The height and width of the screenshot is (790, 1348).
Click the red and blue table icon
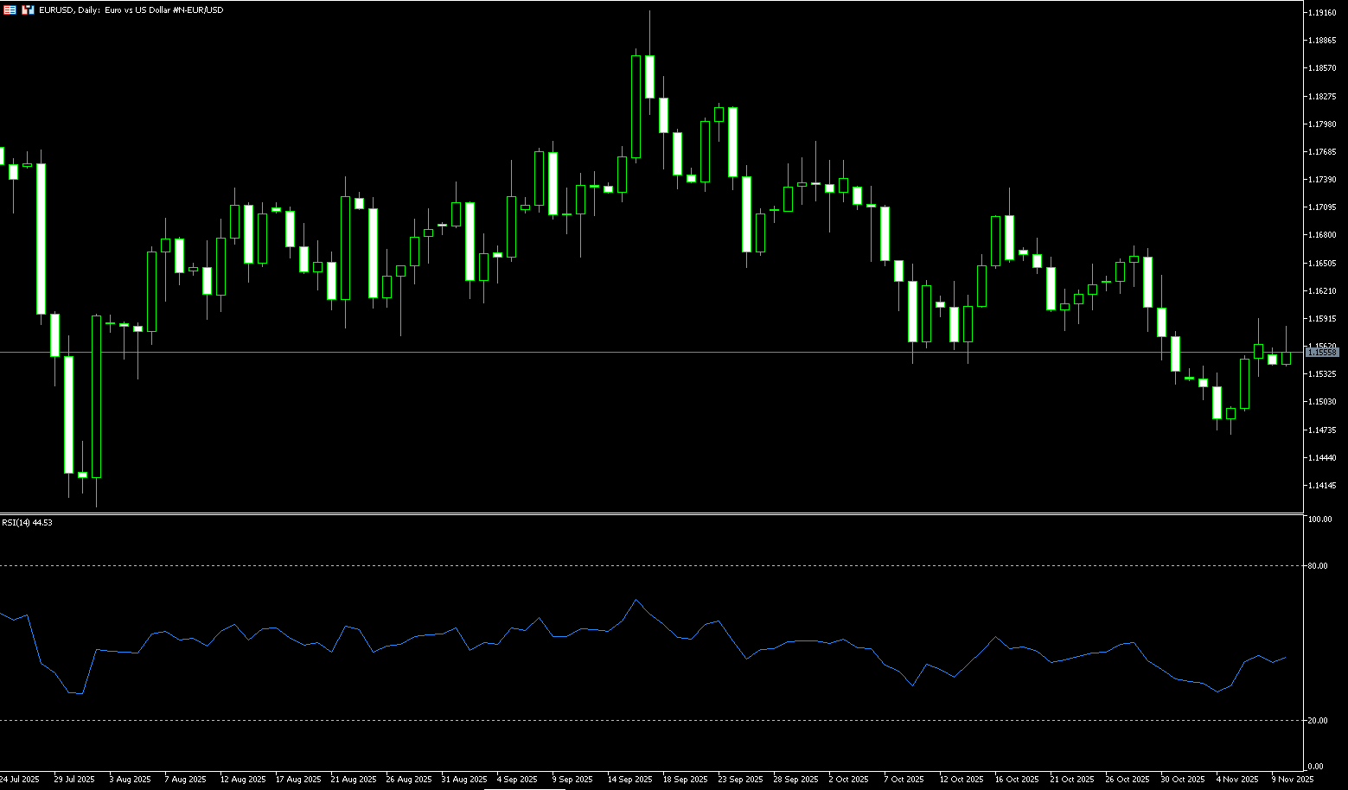[10, 10]
